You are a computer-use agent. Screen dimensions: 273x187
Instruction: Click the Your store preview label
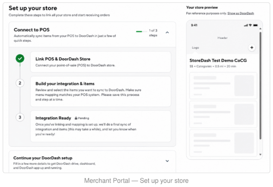(202, 7)
